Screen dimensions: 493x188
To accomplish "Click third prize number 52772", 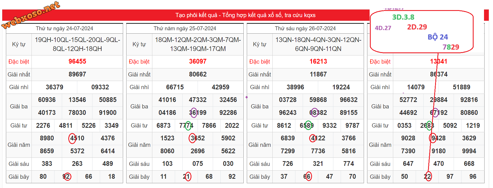I will 408,100.
